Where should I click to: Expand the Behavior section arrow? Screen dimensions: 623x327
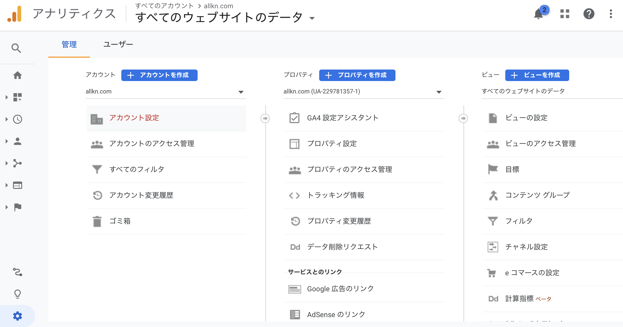point(7,185)
